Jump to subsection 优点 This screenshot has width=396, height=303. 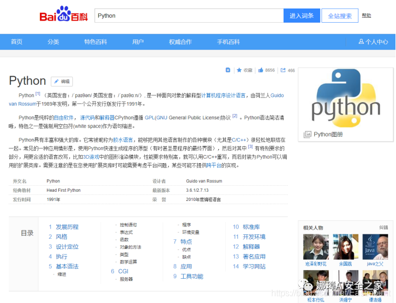click(x=186, y=250)
